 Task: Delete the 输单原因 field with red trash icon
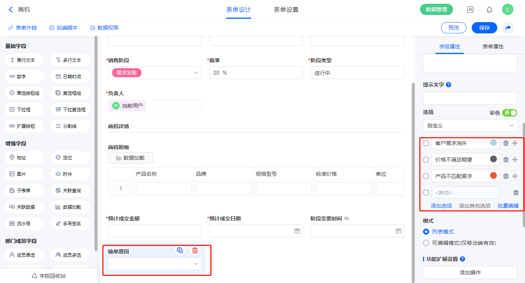195,251
